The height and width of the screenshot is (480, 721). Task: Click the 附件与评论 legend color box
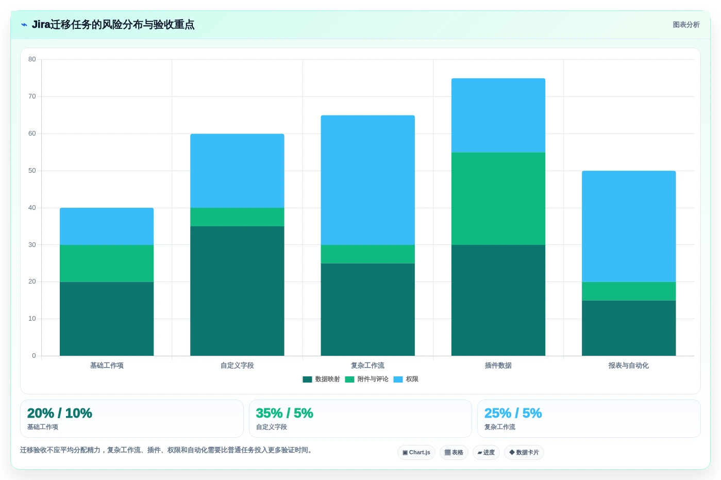[x=349, y=379]
